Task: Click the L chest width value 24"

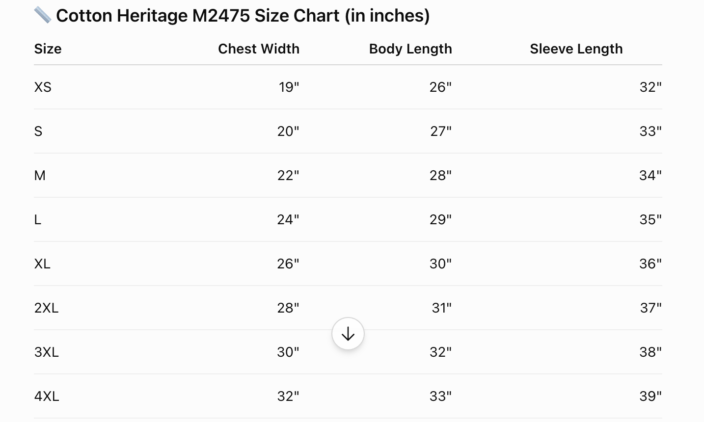Action: pyautogui.click(x=288, y=220)
